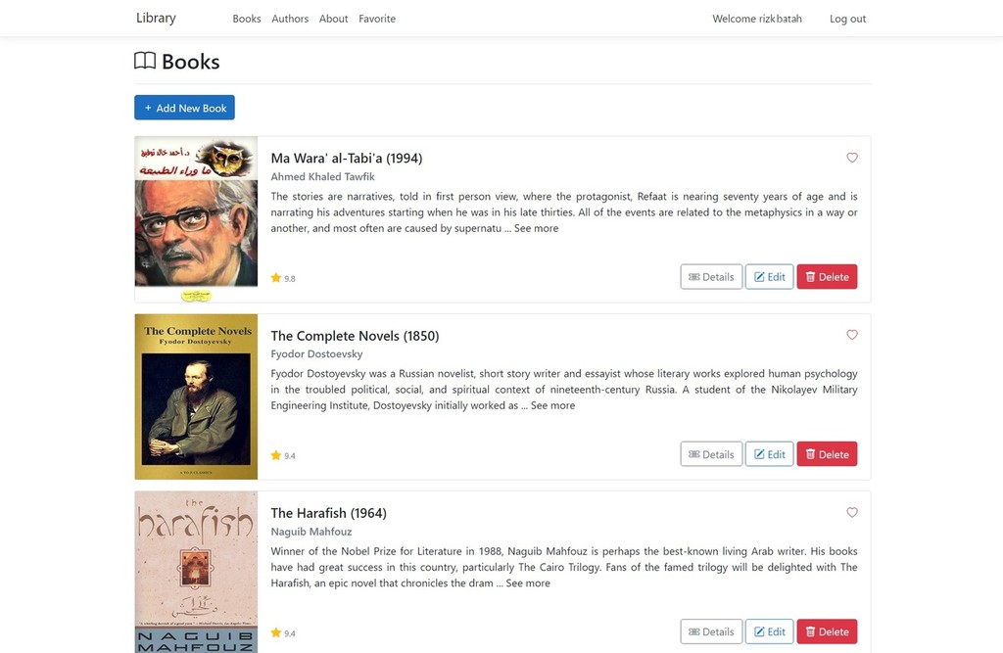
Task: Click star rating icon of The Complete Novels
Action: pyautogui.click(x=275, y=455)
